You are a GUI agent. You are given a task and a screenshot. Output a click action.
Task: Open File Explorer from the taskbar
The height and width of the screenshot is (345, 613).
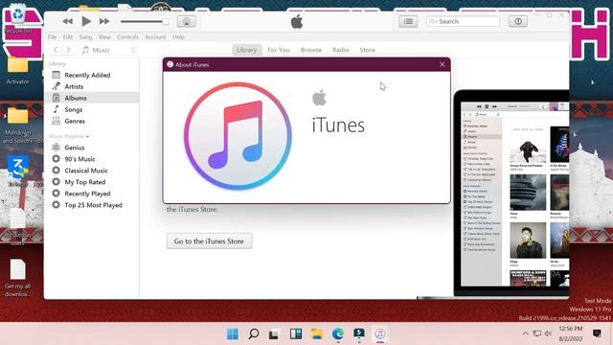pyautogui.click(x=317, y=333)
